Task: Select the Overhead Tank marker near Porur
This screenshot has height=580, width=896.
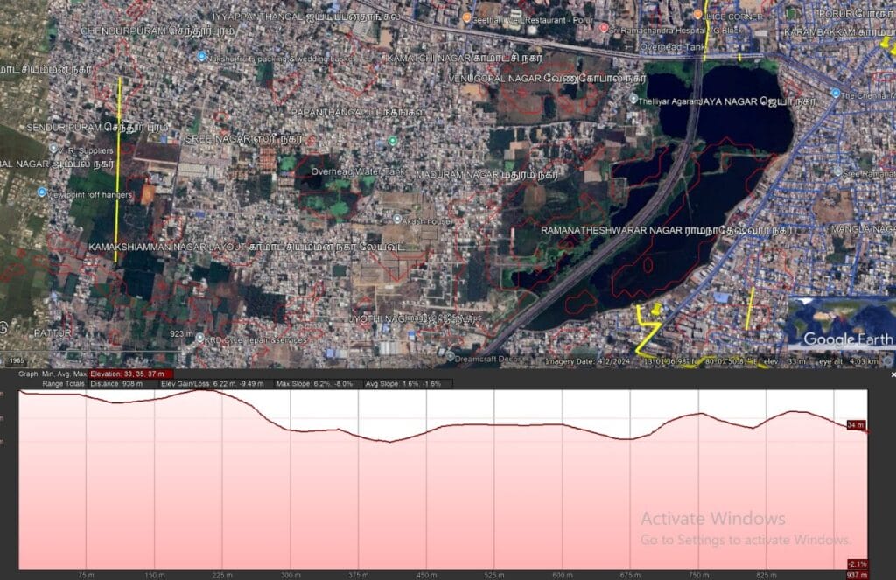Action: [629, 46]
